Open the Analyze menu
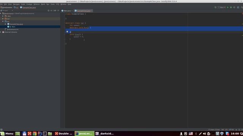The image size is (243, 136). pos(29,4)
